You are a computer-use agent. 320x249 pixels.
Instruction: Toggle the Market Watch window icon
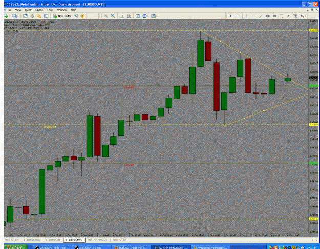tap(25, 16)
